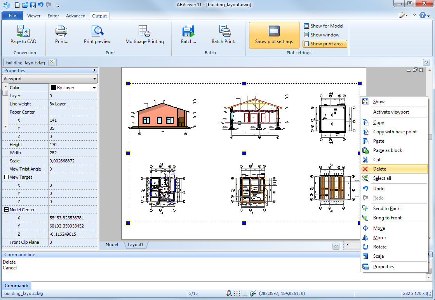This screenshot has height=300, width=435.
Task: Click layout tabs list dropdown button
Action: click(336, 246)
